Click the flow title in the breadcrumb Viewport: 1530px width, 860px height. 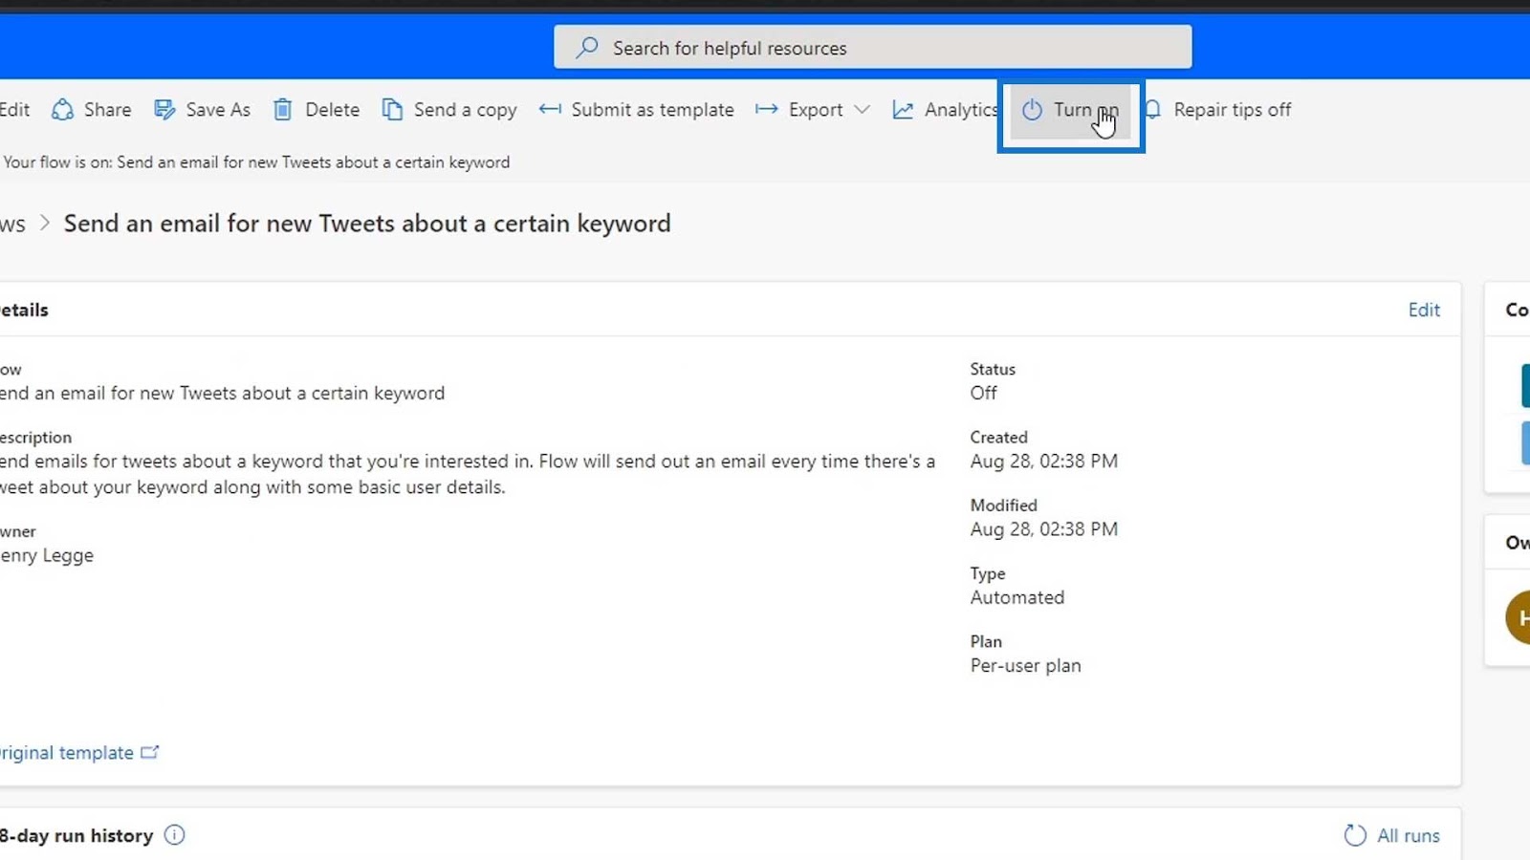[x=367, y=224]
